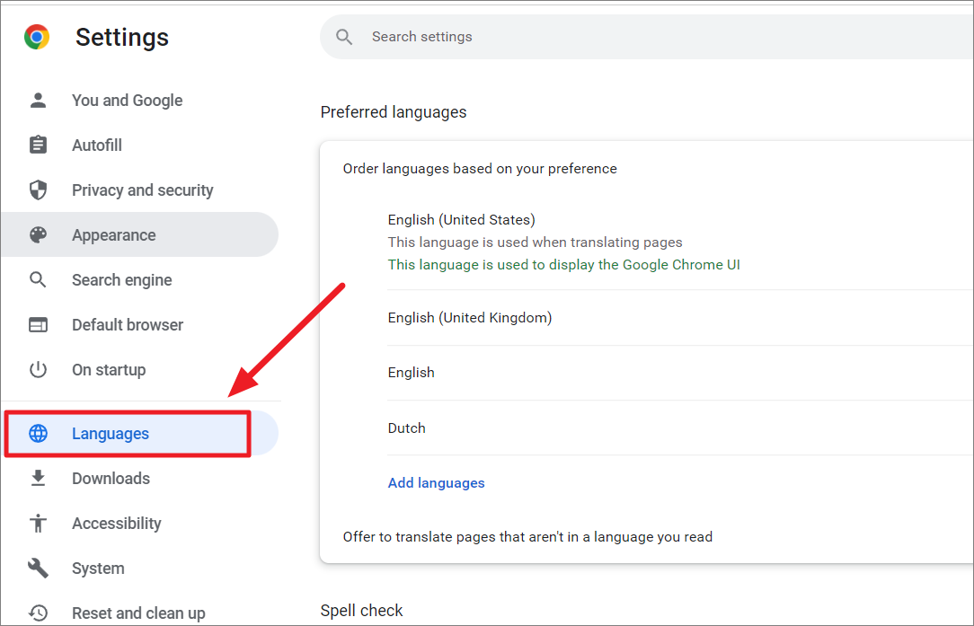Click the globe icon beside Languages
The image size is (974, 626).
[x=38, y=434]
